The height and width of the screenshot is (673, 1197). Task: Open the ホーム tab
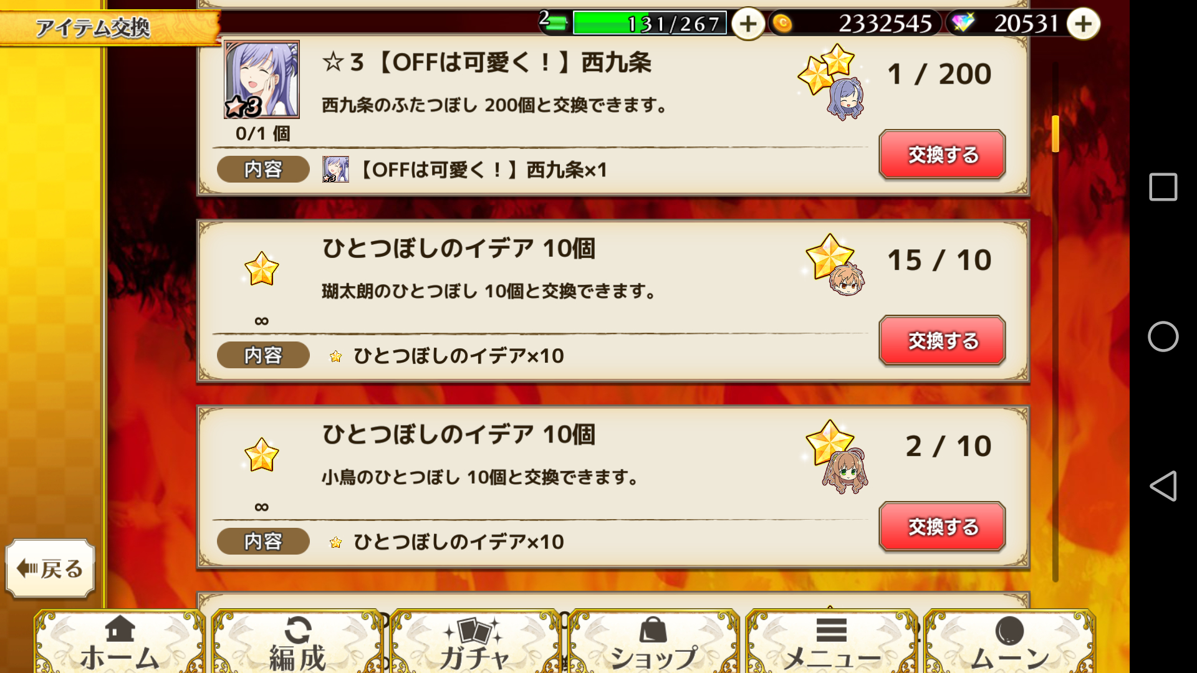120,642
